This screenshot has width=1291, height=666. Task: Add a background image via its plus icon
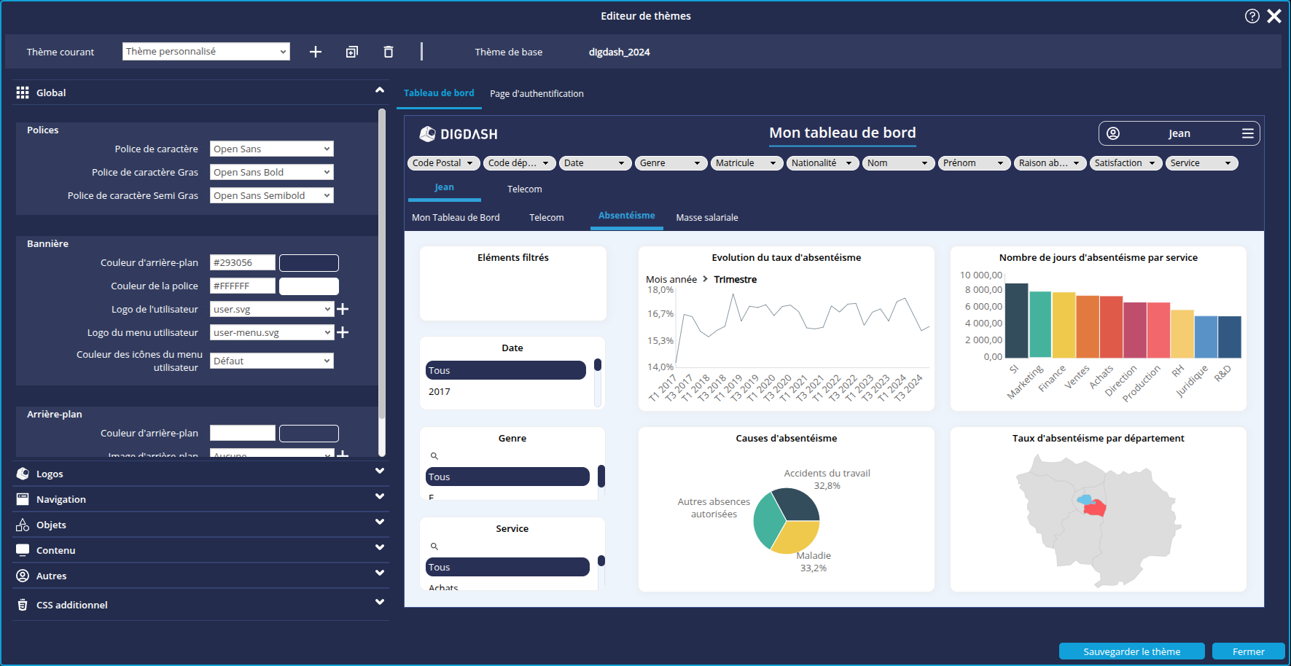click(x=343, y=455)
